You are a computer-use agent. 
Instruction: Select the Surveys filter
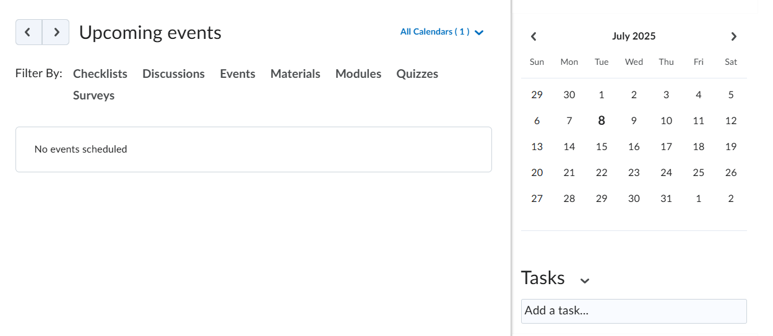point(93,95)
